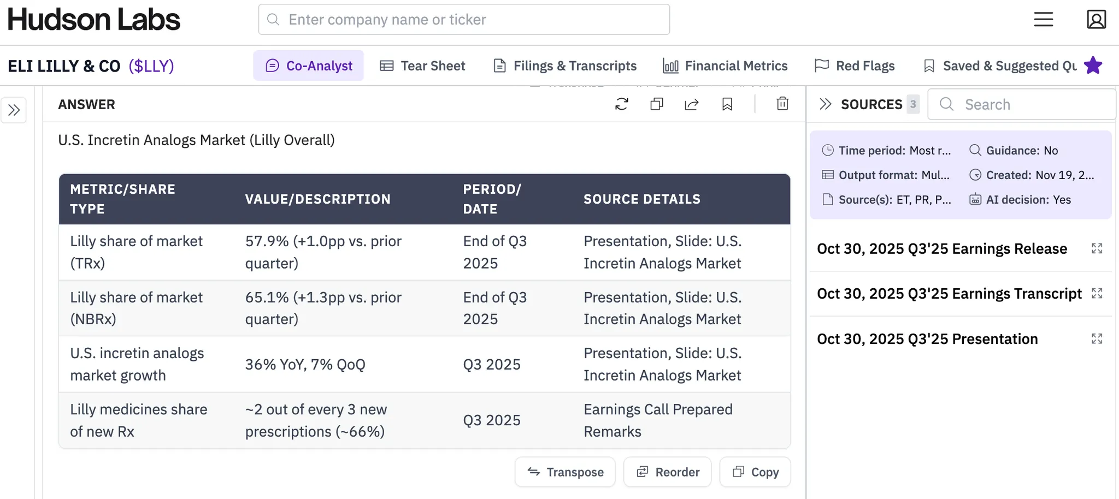
Task: Expand the left sidebar panel
Action: [x=14, y=110]
